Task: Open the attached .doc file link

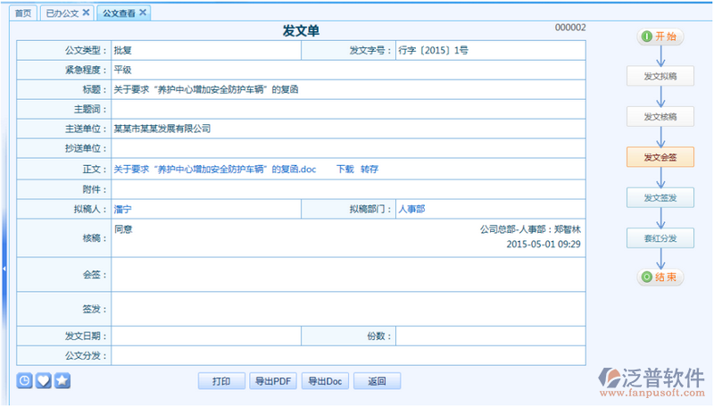Action: click(215, 169)
